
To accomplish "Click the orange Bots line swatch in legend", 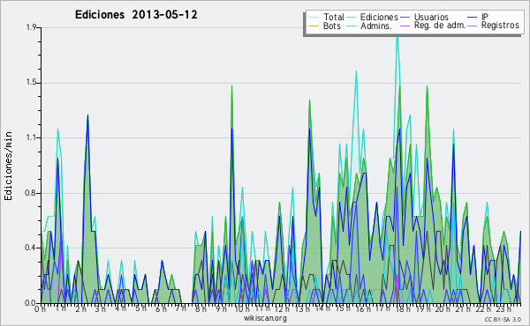I will coord(314,26).
